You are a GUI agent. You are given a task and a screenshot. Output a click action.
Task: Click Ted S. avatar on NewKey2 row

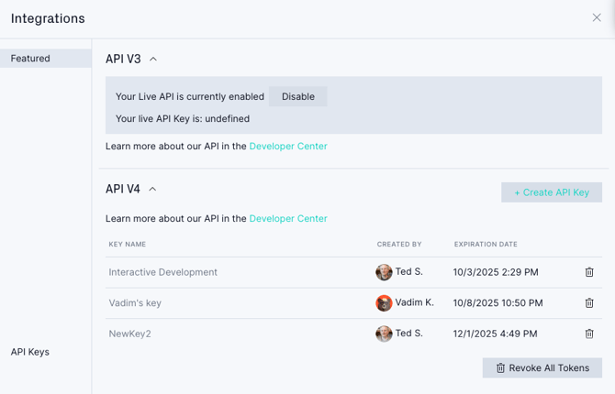(384, 334)
